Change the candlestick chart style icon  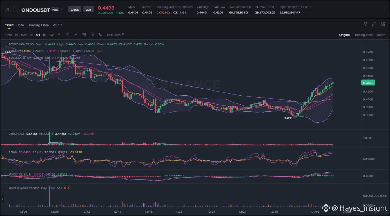[x=84, y=34]
